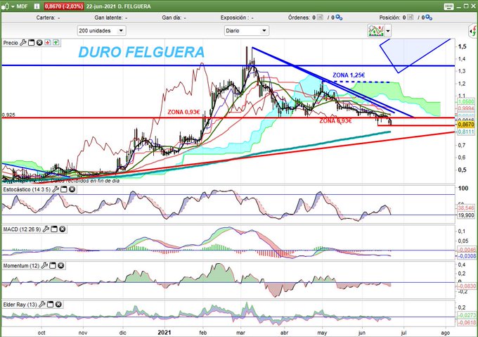478x337 pixels.
Task: Click the yellow 0,8670 price axis label
Action: [x=466, y=125]
